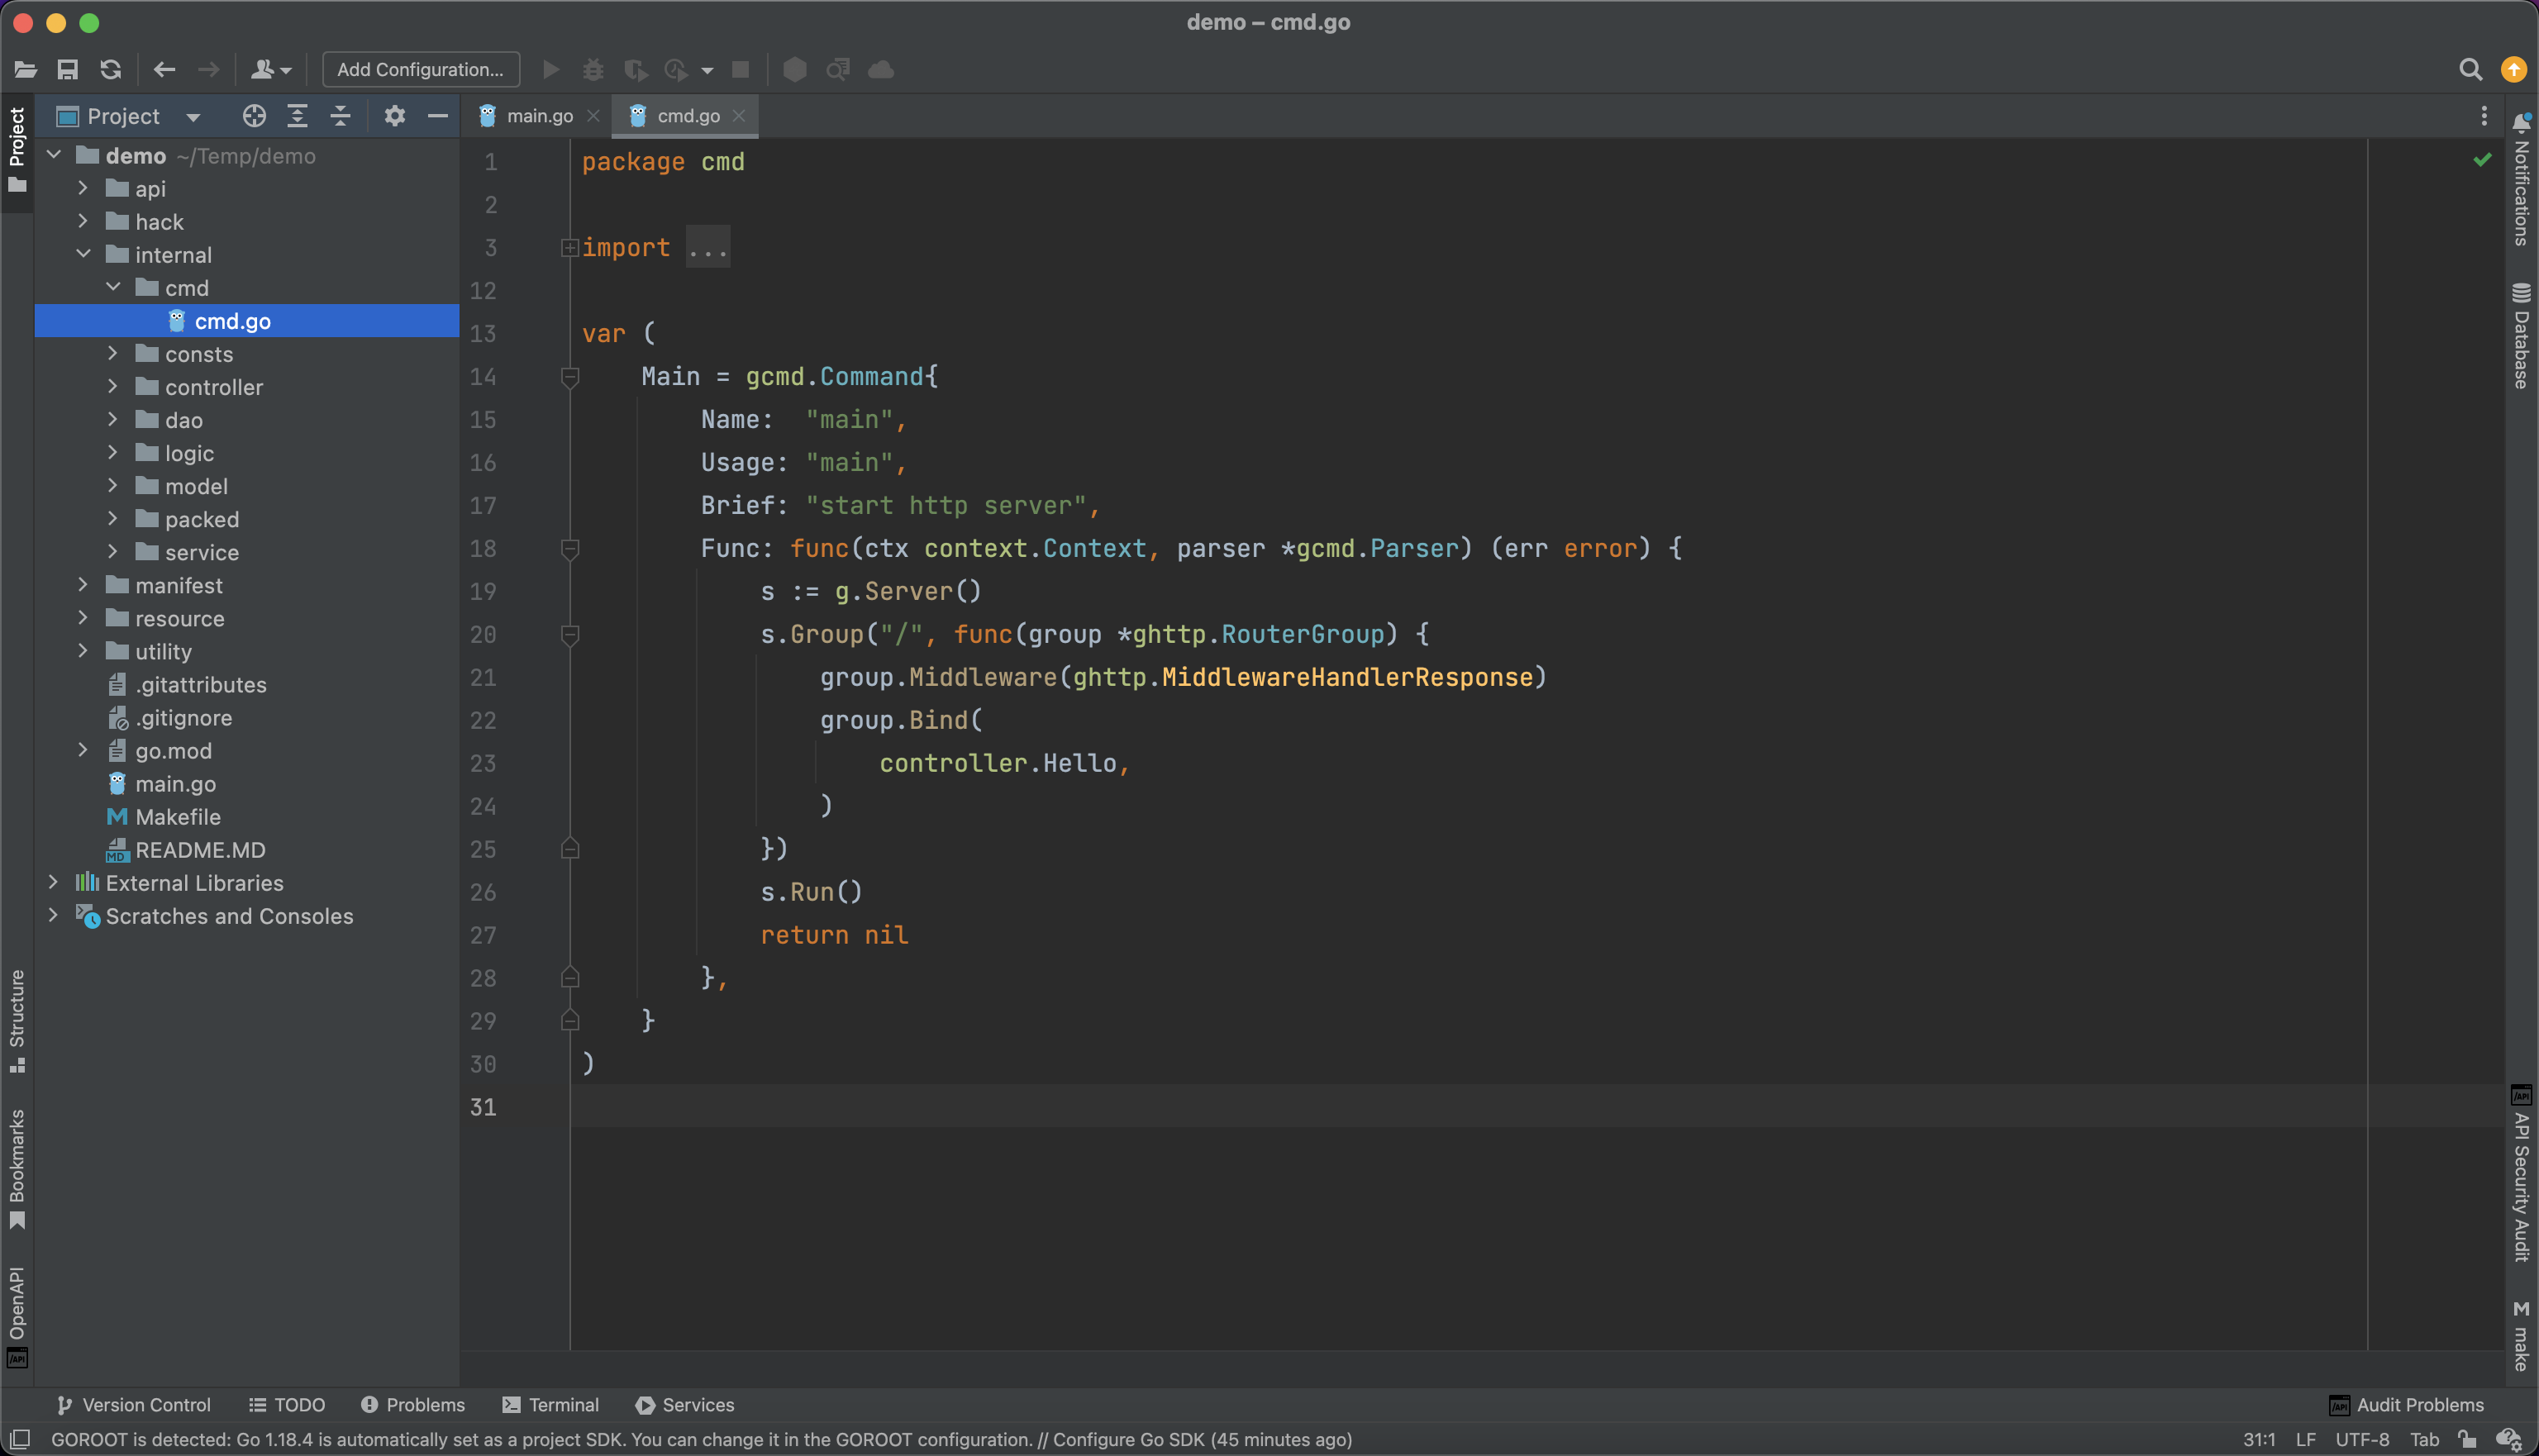
Task: Open Project panel gear options
Action: point(395,116)
